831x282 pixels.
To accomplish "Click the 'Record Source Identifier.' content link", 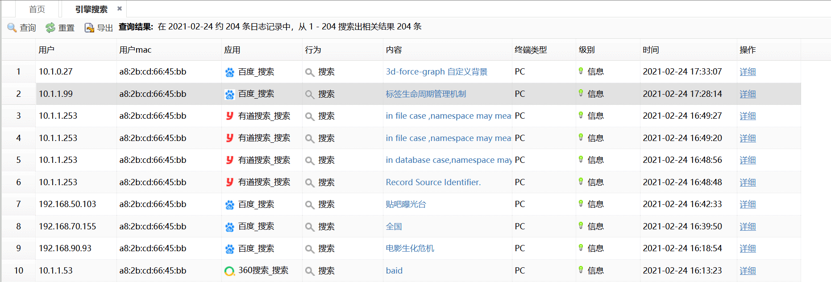I will [x=433, y=182].
